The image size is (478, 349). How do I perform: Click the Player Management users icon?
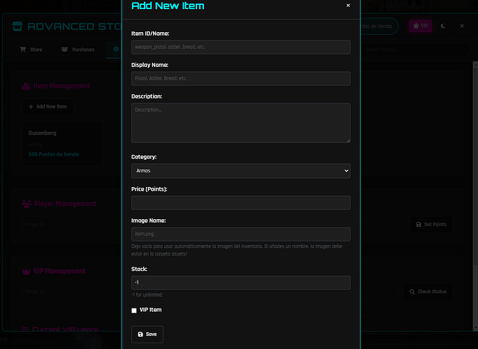click(27, 204)
